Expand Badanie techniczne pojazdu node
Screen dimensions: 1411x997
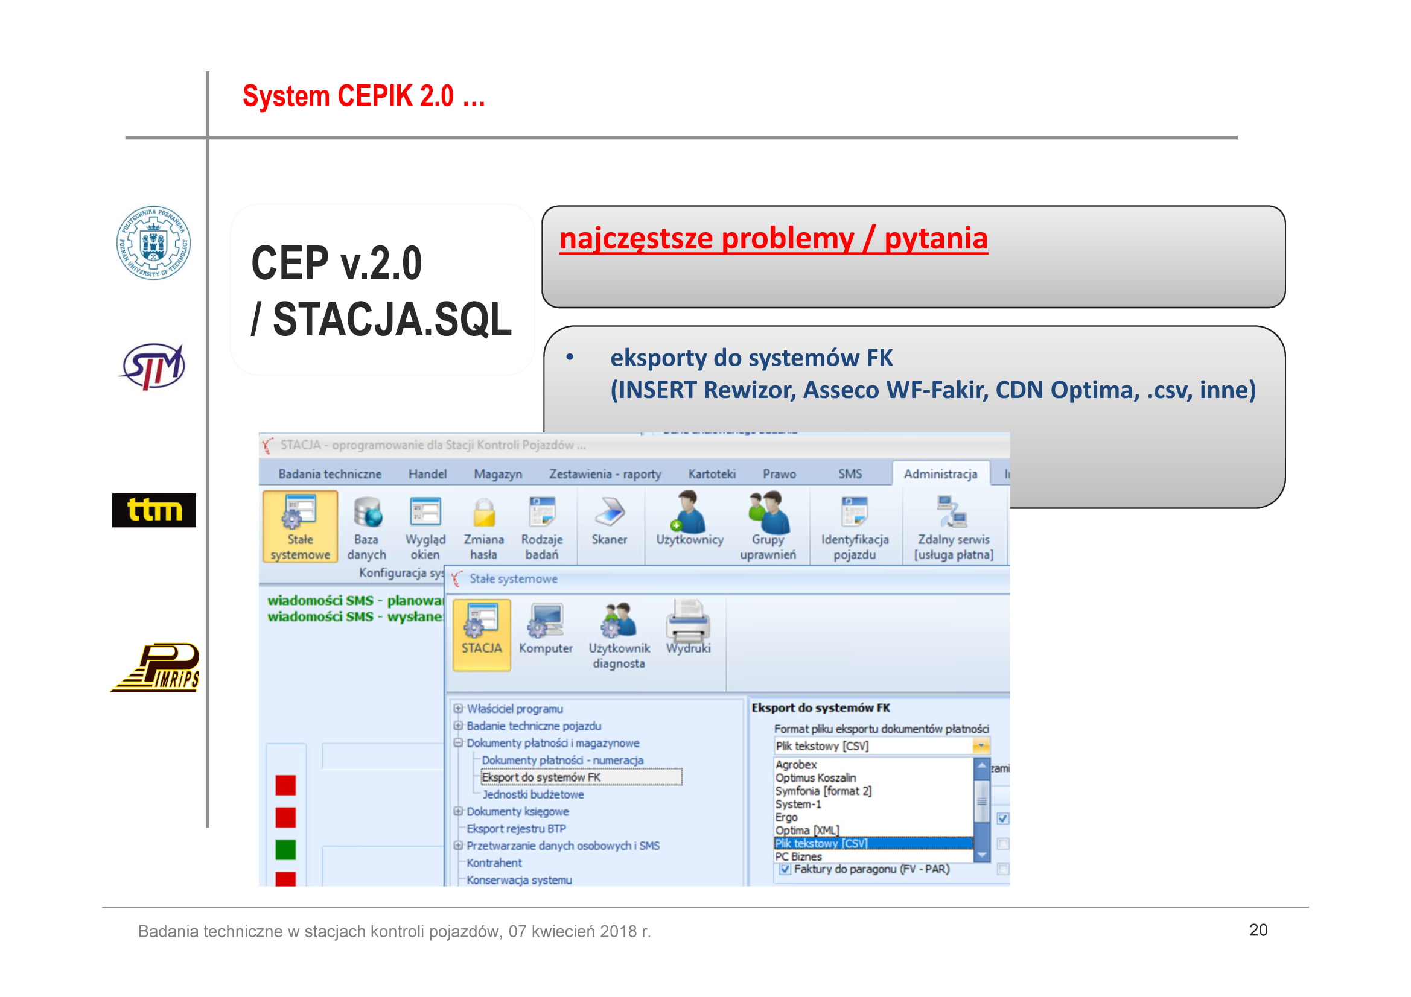click(459, 726)
